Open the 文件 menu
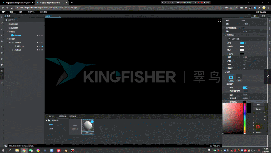 pos(11,12)
